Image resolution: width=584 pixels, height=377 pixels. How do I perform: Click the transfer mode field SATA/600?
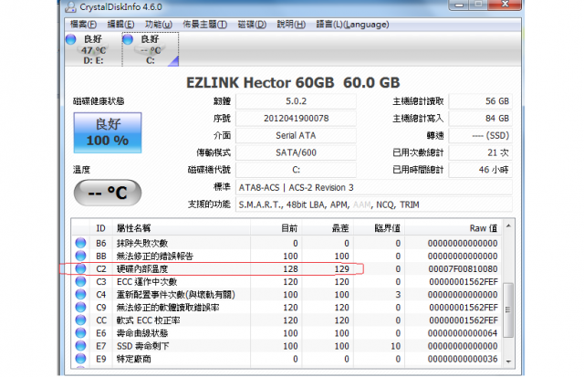tap(296, 152)
